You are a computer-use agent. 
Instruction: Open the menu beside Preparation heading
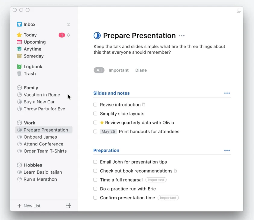[227, 150]
